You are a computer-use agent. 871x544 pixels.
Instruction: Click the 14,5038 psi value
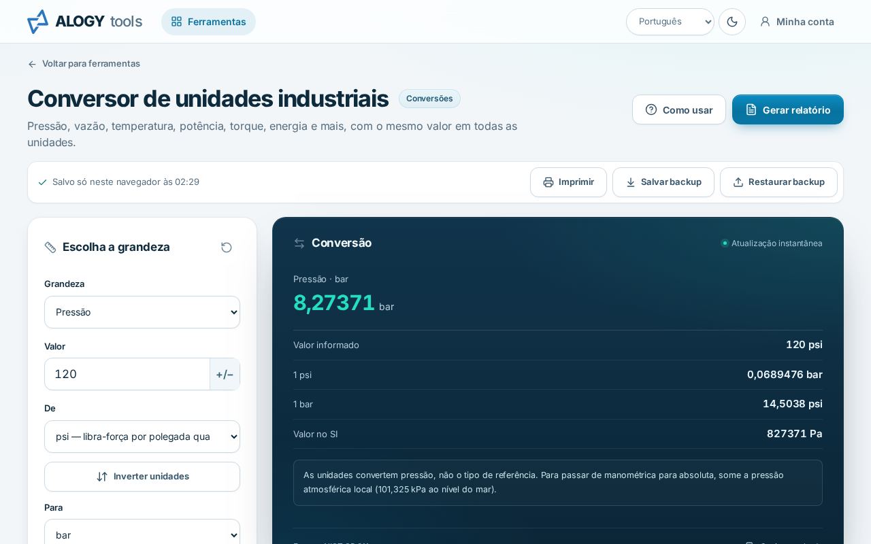tap(793, 404)
